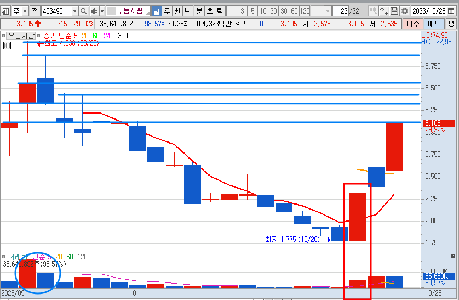Viewport: 459px width, 300px height.
Task: Choose the 3 interval button
Action: click(242, 11)
